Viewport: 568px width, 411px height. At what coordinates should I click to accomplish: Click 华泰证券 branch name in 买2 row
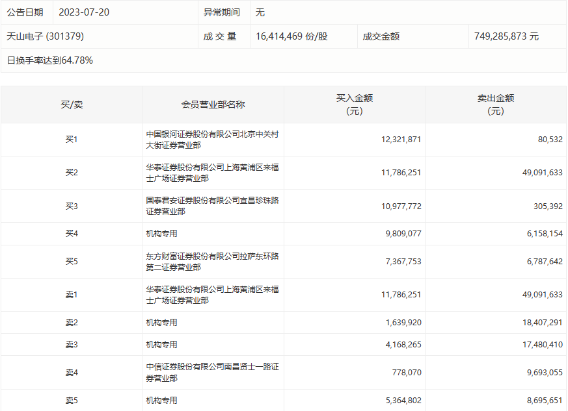point(212,173)
